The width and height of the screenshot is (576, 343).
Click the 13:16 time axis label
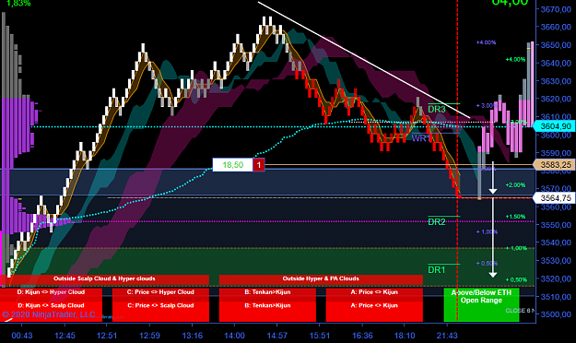(x=192, y=336)
